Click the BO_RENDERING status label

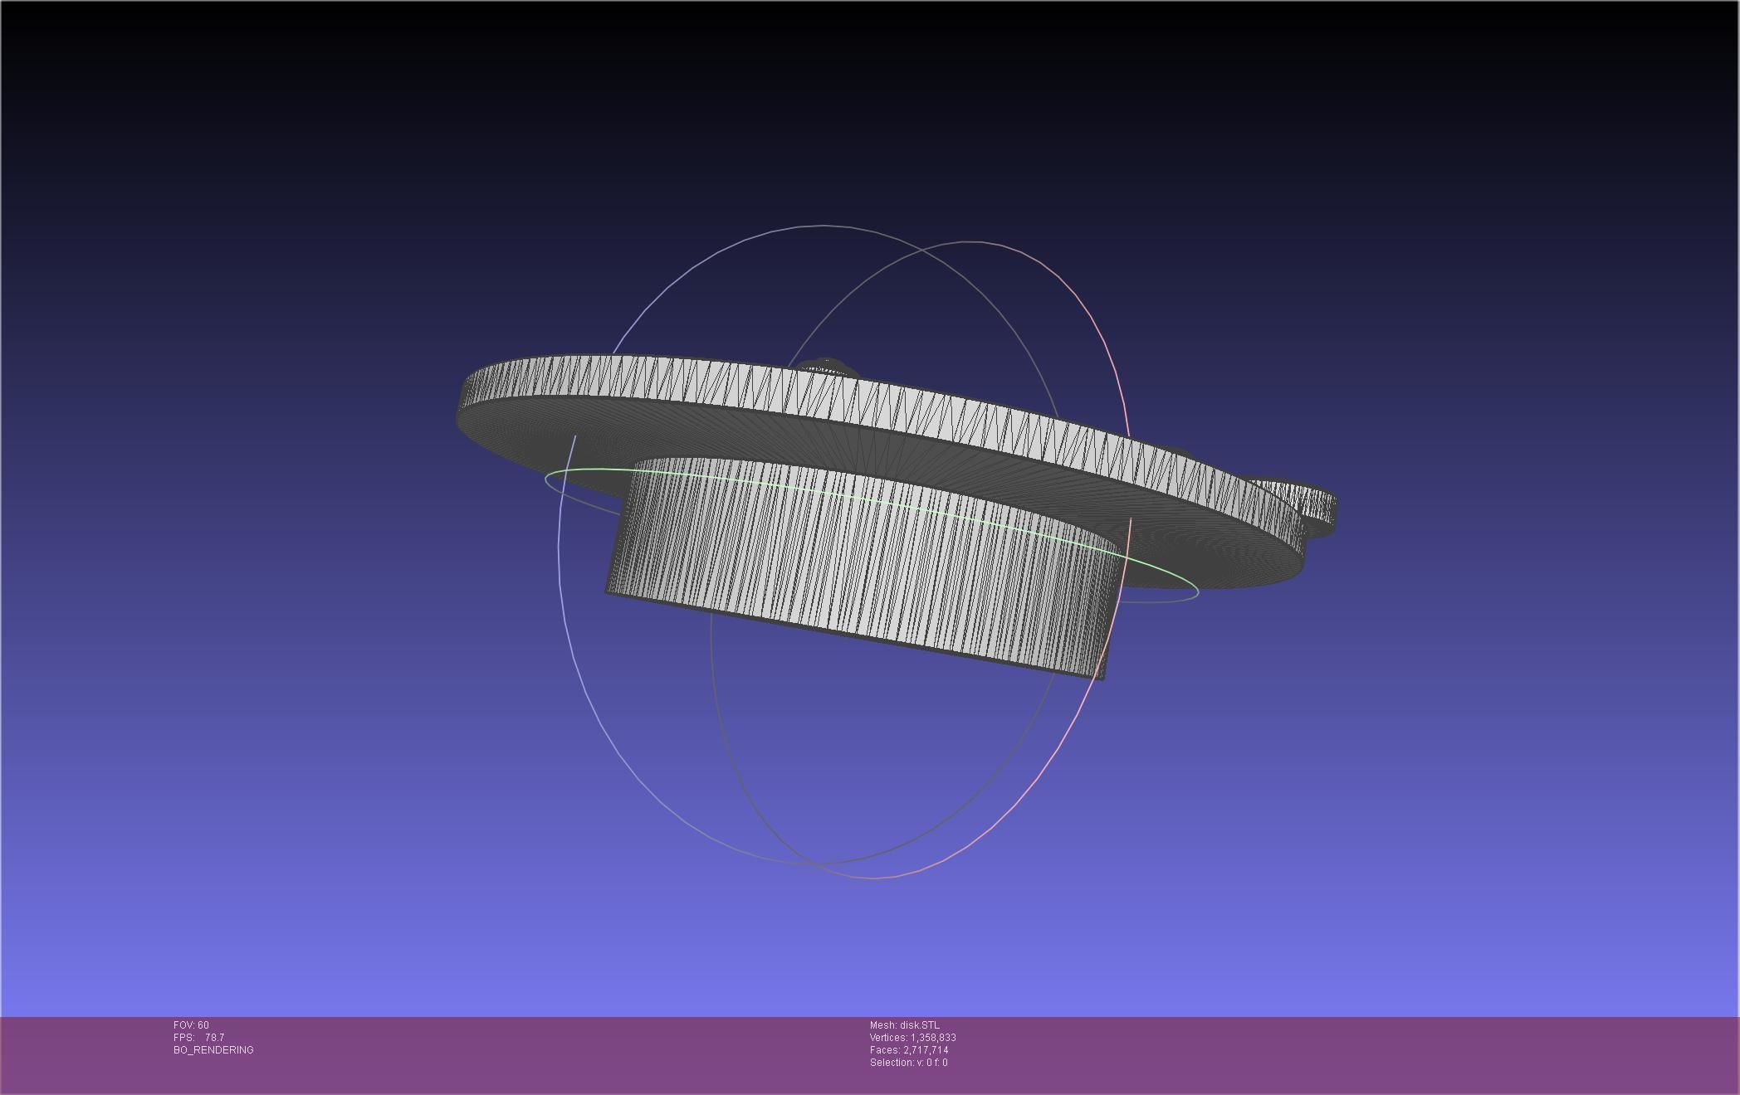pyautogui.click(x=213, y=1050)
